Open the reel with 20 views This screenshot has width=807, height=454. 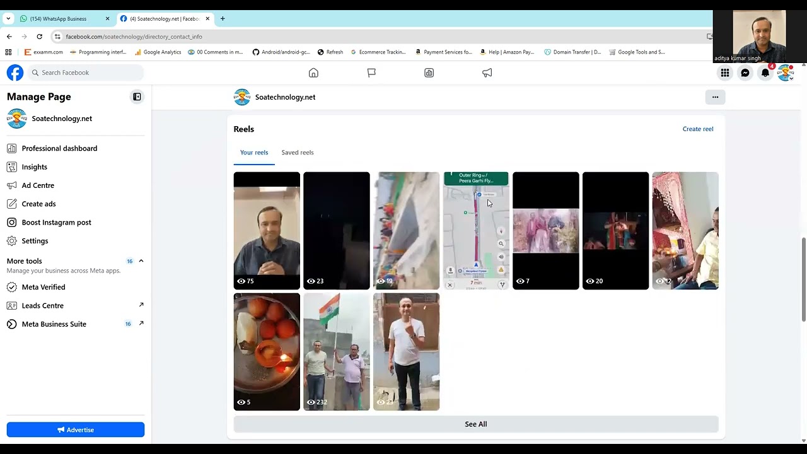(616, 231)
